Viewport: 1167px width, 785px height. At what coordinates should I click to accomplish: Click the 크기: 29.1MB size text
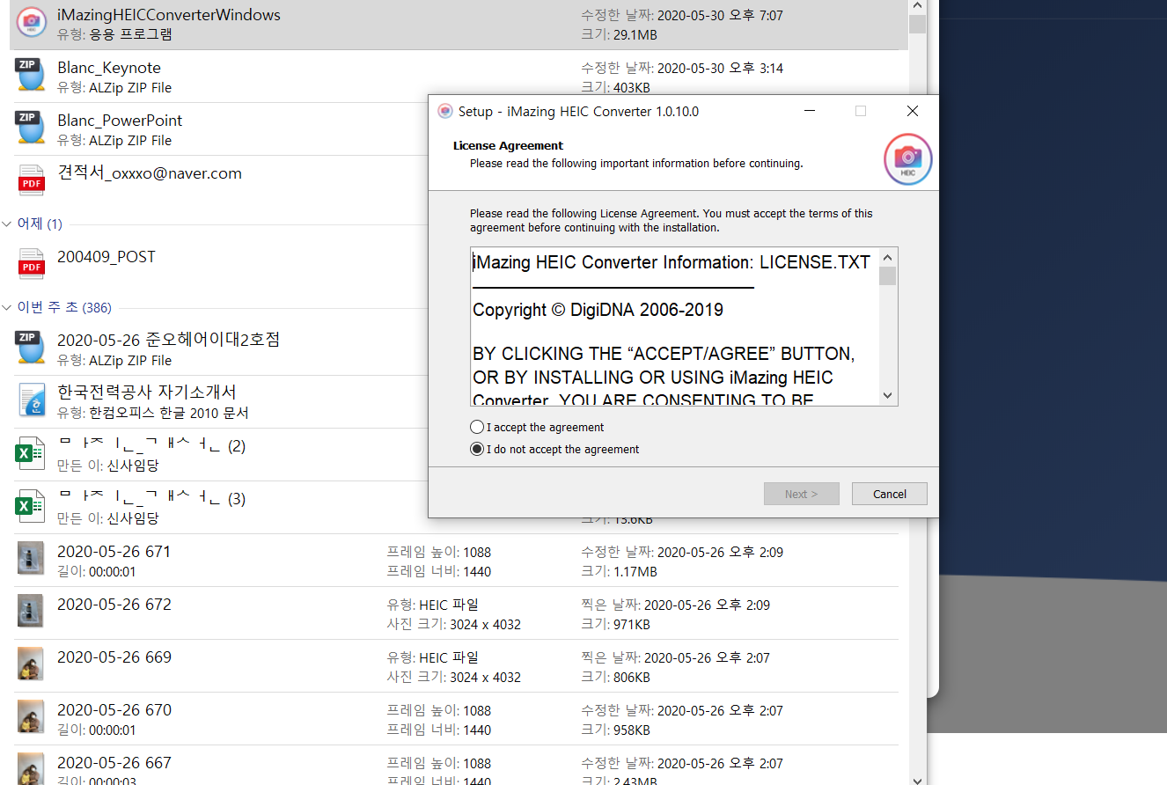(619, 35)
